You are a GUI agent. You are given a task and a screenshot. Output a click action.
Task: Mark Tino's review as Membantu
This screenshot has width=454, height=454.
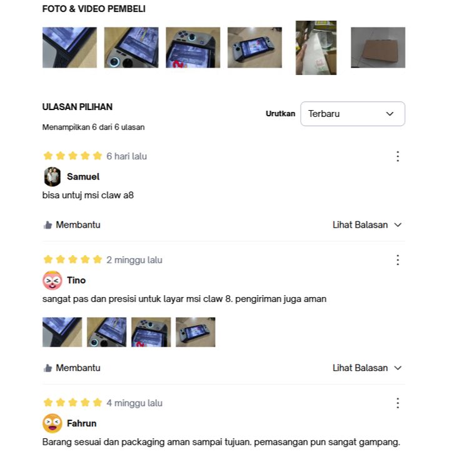point(72,368)
